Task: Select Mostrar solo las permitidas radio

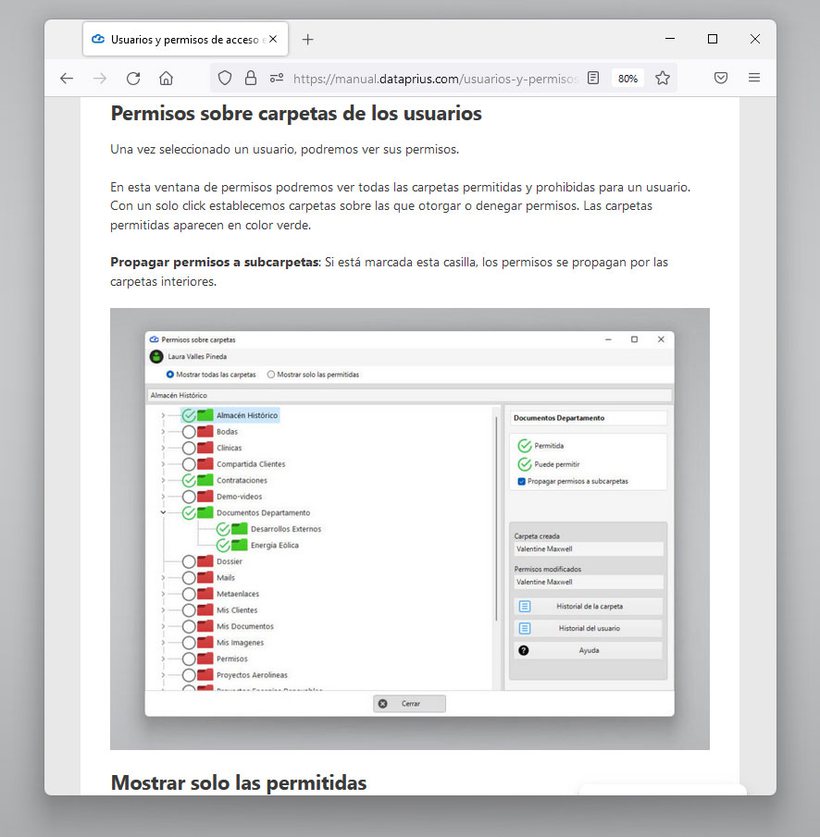Action: click(x=271, y=375)
